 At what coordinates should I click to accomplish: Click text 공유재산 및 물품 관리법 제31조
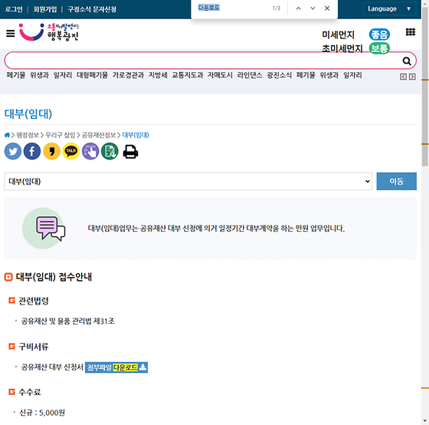[x=68, y=321]
